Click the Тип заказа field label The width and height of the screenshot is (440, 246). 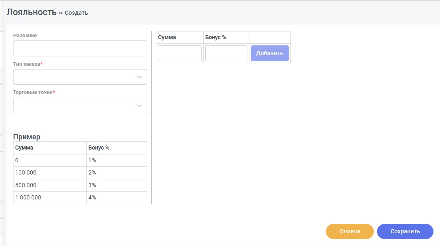(28, 64)
